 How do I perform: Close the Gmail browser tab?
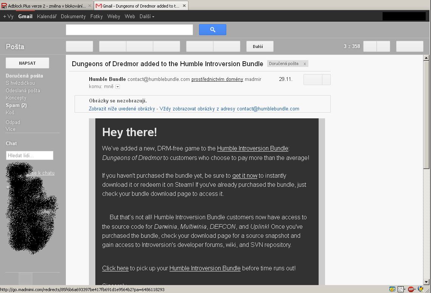(184, 6)
